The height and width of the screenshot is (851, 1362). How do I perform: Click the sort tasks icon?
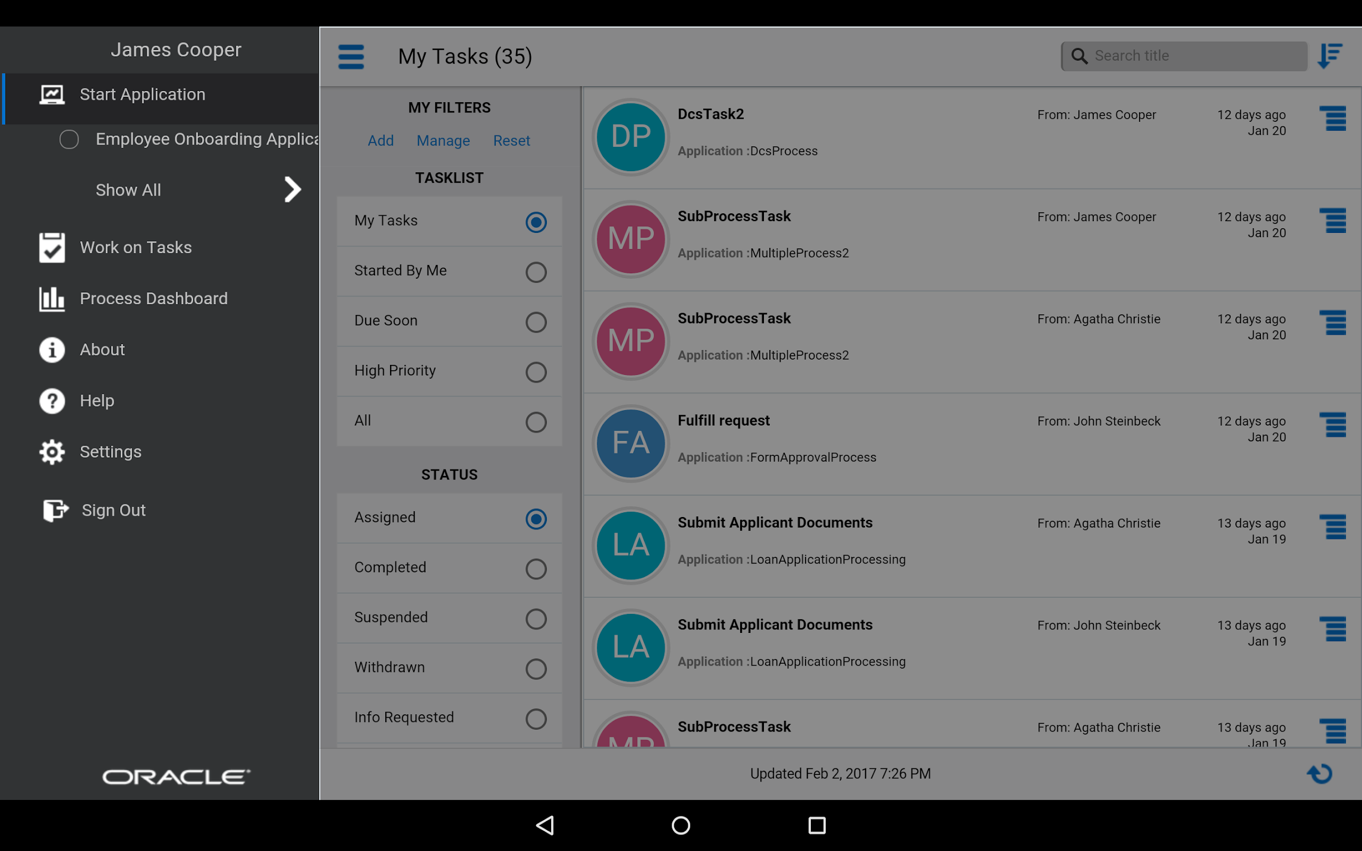pos(1329,56)
